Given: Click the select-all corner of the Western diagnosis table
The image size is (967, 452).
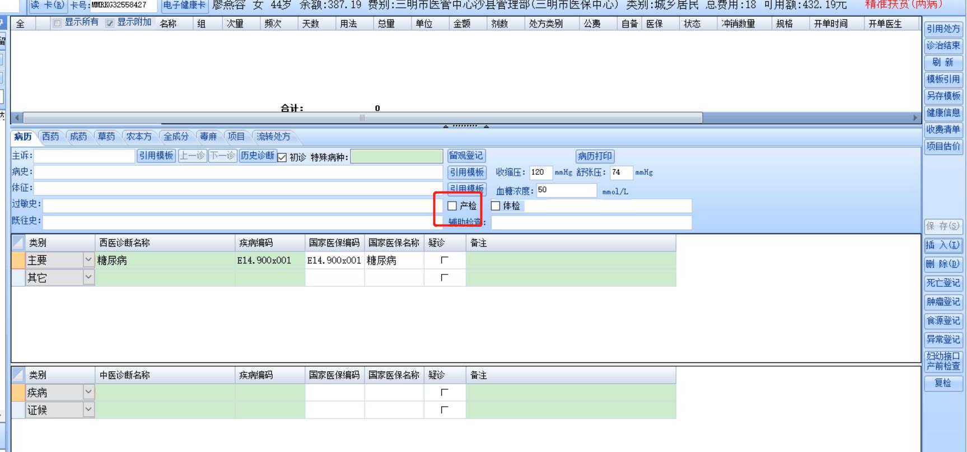Looking at the screenshot, I should click(18, 243).
